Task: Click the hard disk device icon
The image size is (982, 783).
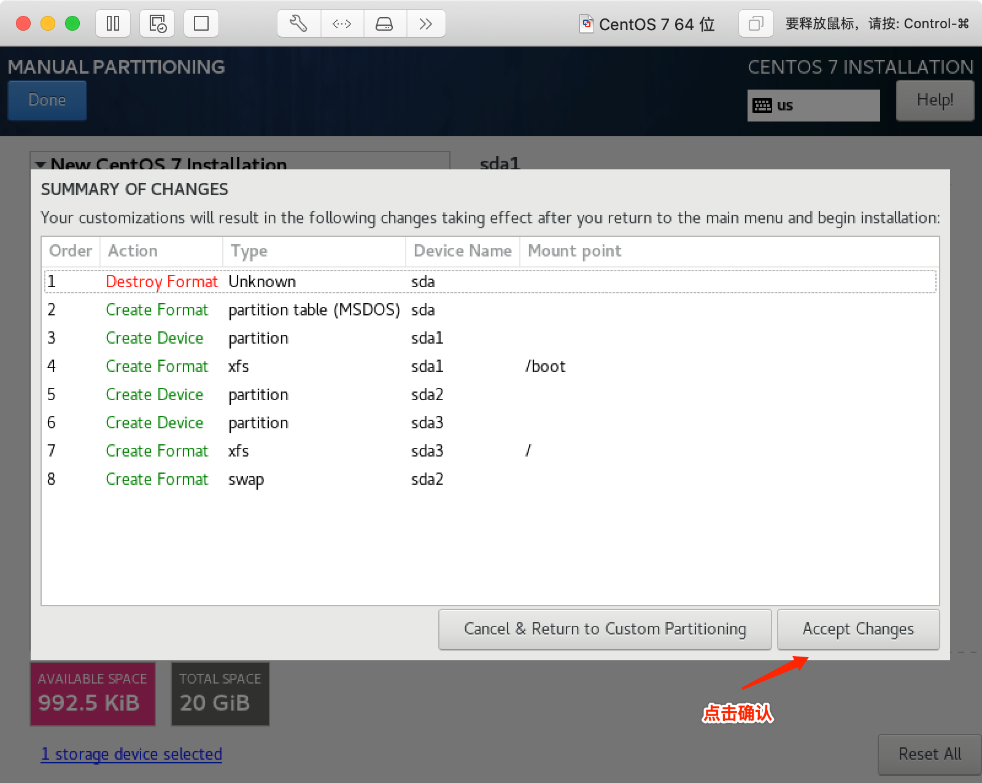Action: [x=384, y=24]
